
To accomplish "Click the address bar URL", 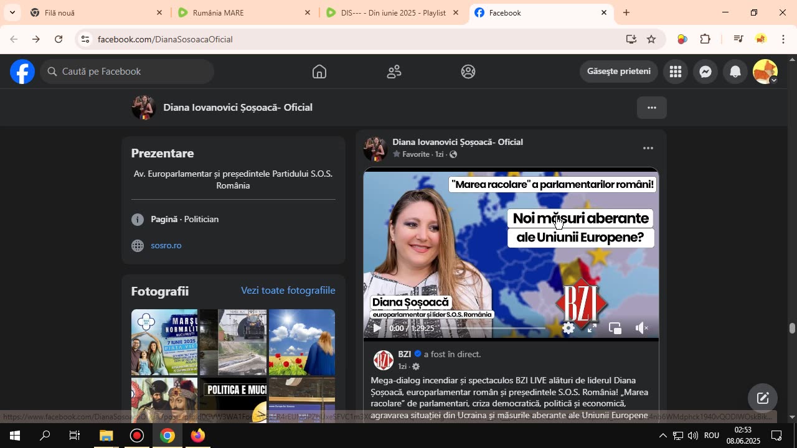I will point(165,39).
